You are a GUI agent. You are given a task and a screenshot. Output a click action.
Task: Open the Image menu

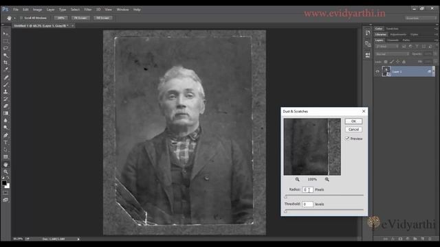pos(37,10)
